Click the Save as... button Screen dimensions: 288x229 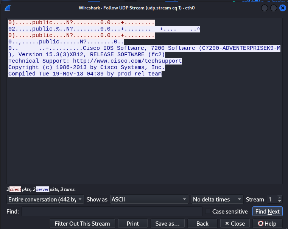coord(167,223)
